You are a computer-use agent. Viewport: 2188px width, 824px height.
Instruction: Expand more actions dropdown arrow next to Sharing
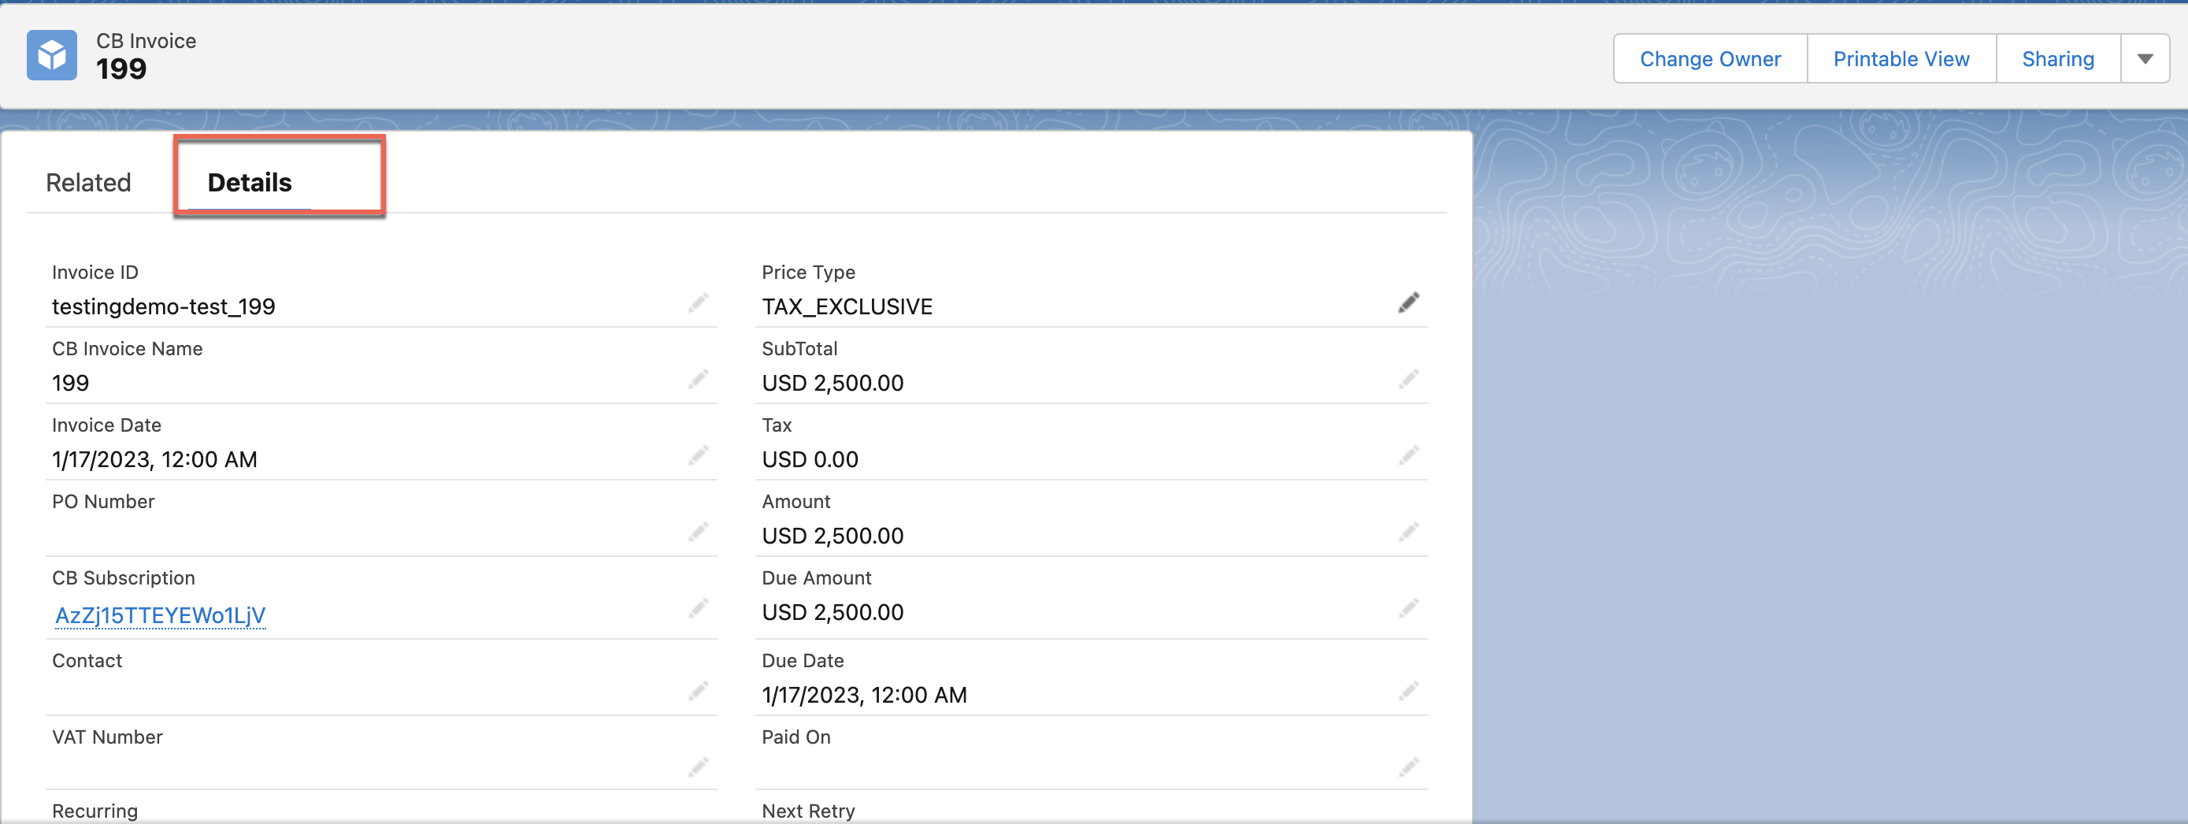[2145, 59]
